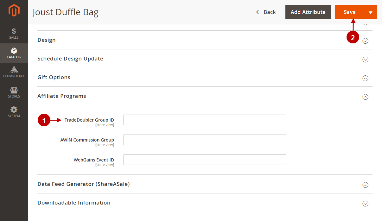Viewport: 382px width, 221px height.
Task: Go back using the Back link
Action: coord(266,12)
